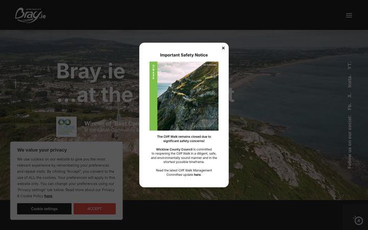Click the Cliff Walk notice image
This screenshot has height=230, width=368.
(184, 96)
